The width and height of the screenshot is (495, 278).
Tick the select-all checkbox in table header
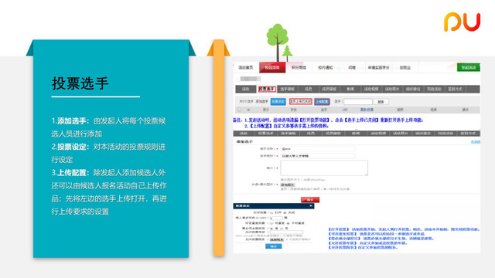pyautogui.click(x=240, y=110)
